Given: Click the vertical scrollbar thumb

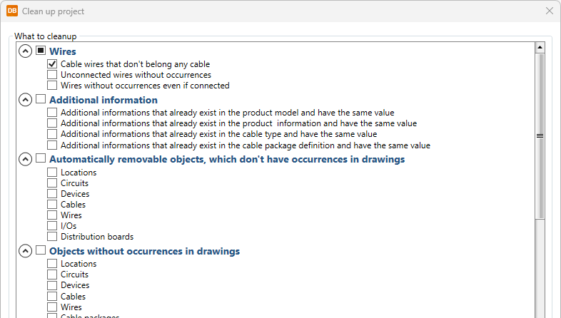Looking at the screenshot, I should (540, 136).
